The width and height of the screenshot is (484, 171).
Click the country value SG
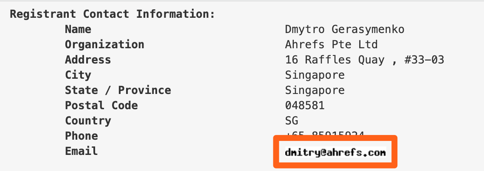click(292, 121)
